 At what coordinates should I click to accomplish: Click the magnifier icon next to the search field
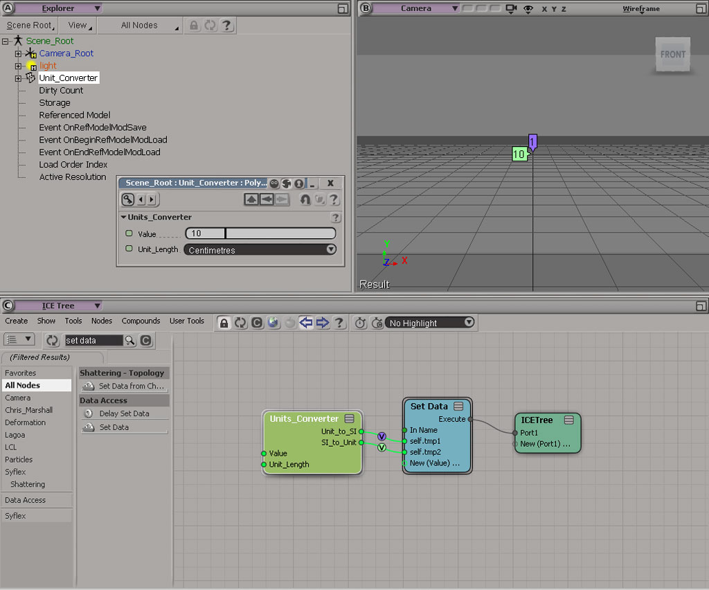point(129,340)
